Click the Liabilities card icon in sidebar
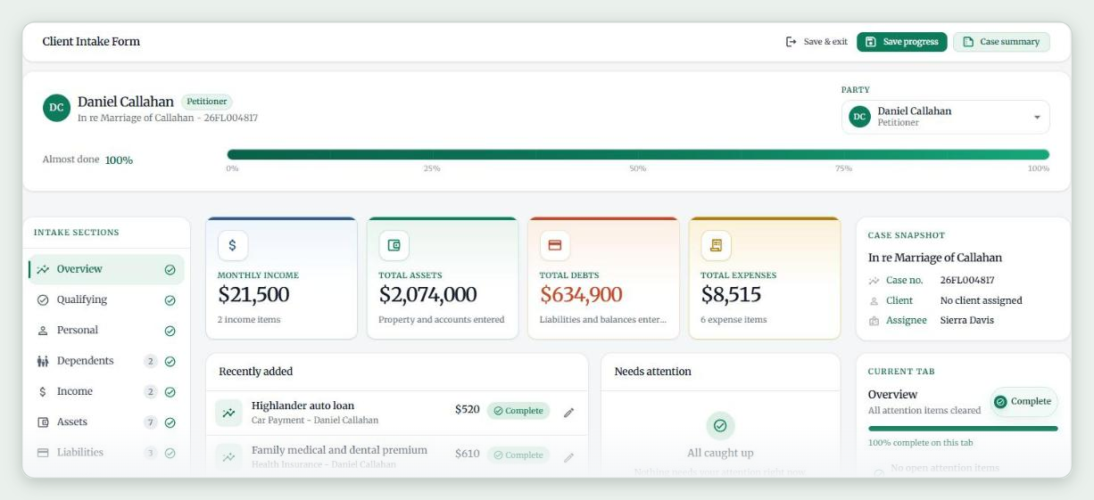This screenshot has height=500, width=1094. [43, 453]
